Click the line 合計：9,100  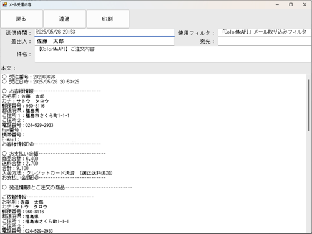(16, 168)
